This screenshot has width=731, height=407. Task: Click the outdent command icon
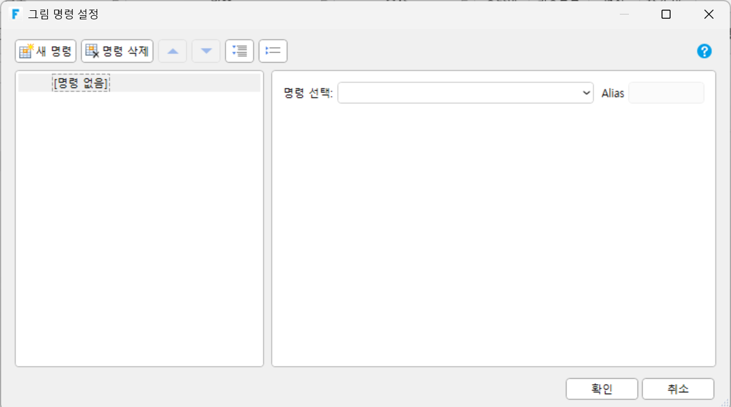coord(273,51)
